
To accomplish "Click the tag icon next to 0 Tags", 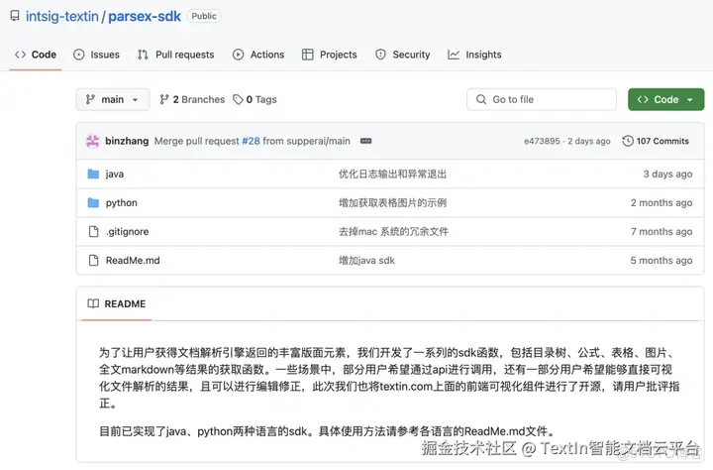I will pos(238,99).
